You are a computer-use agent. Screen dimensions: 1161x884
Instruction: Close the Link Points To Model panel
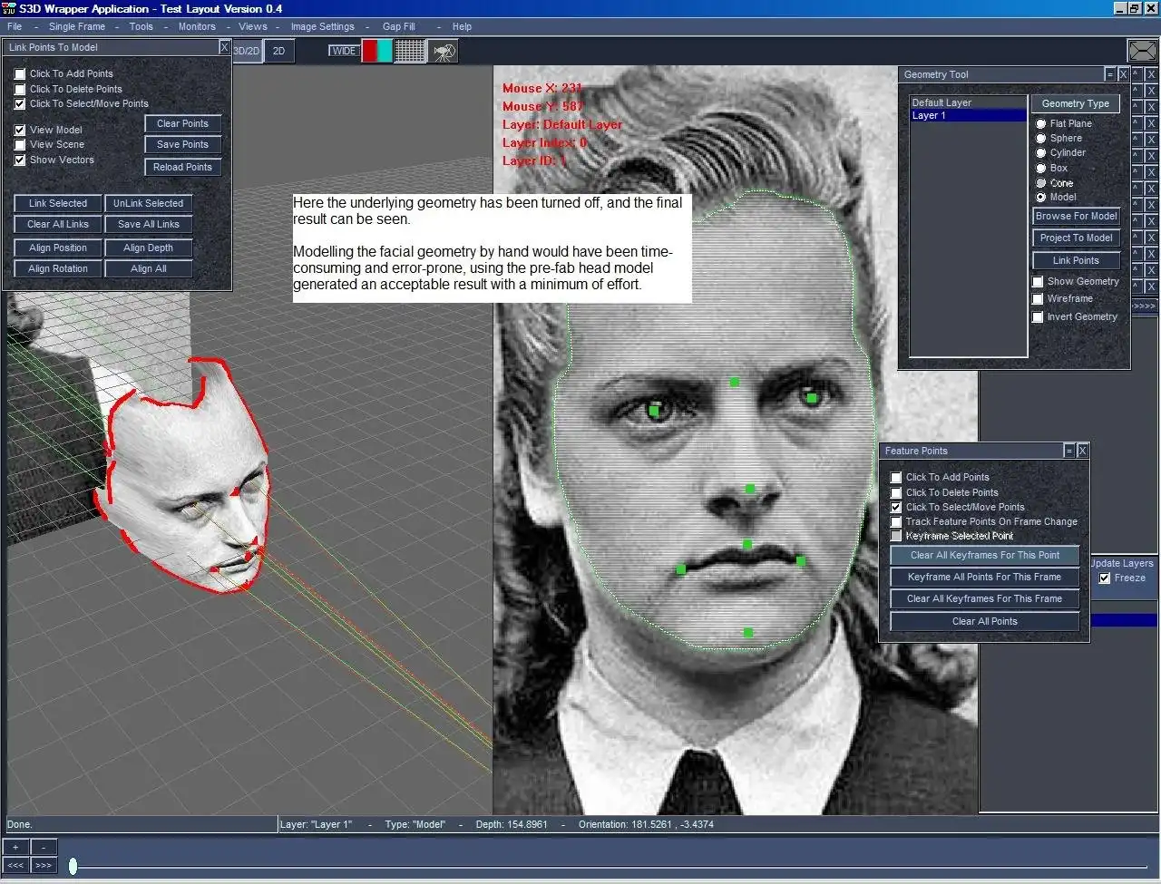point(224,47)
